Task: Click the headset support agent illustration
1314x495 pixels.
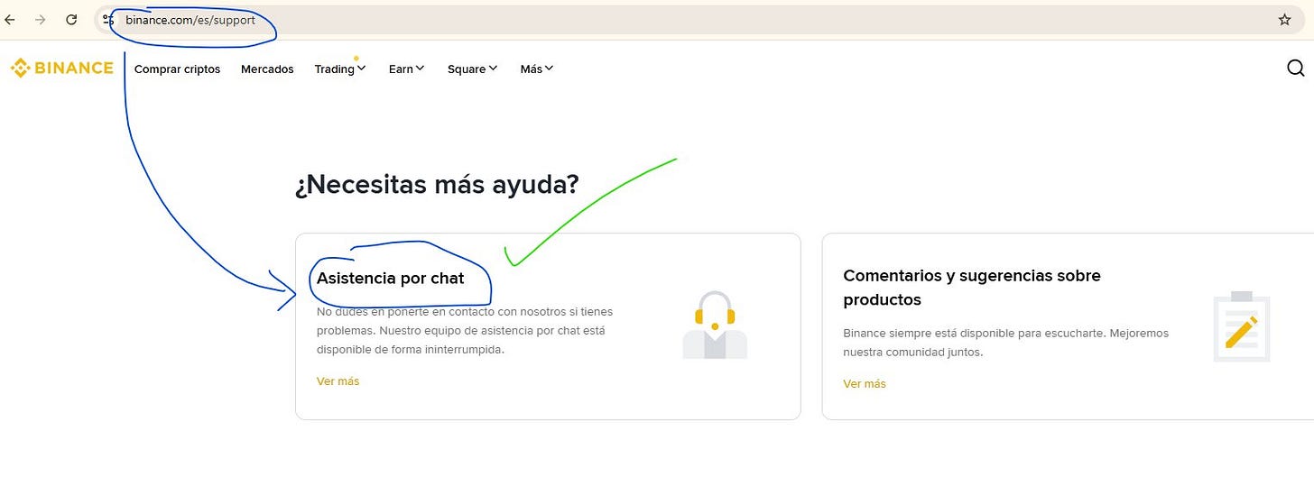Action: (x=715, y=325)
